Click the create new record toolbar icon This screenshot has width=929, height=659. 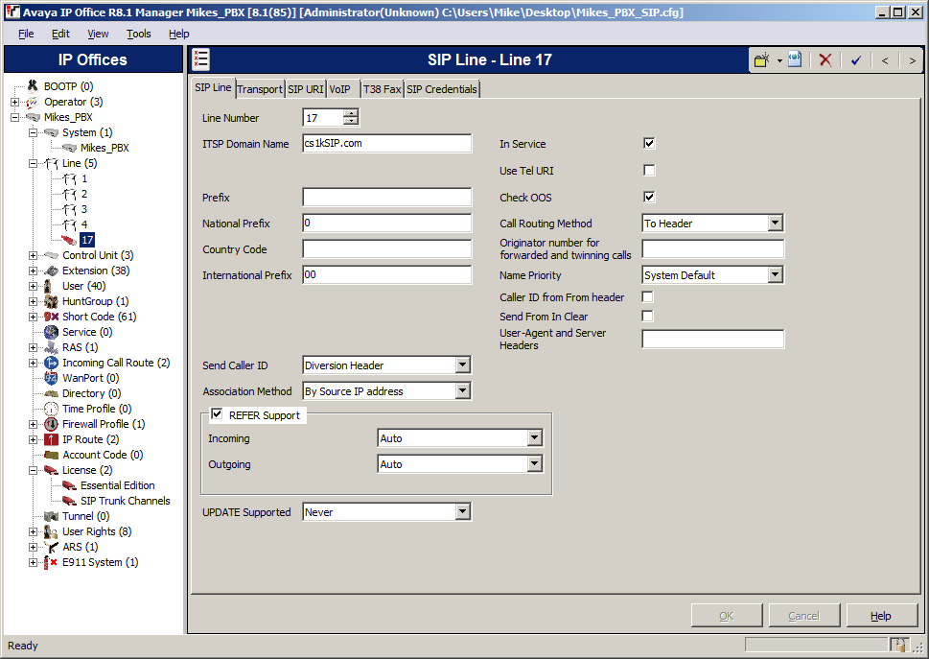762,59
